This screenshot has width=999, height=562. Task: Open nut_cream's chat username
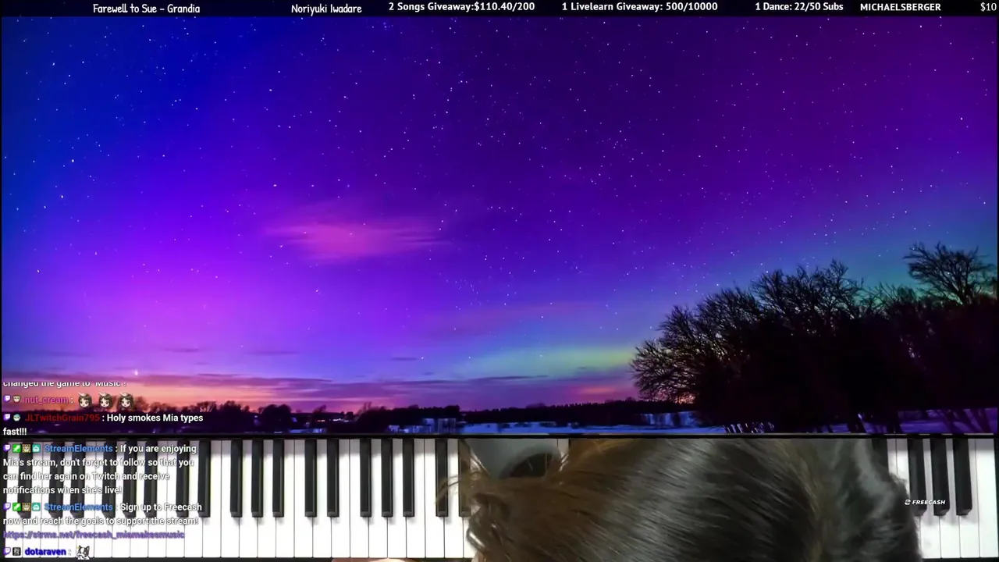[46, 400]
